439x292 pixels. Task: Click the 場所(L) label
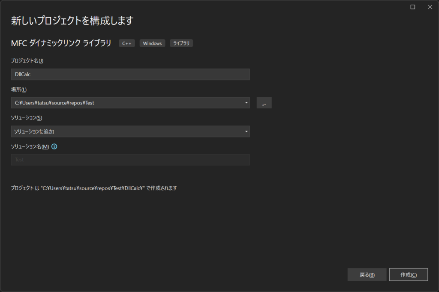tap(18, 89)
